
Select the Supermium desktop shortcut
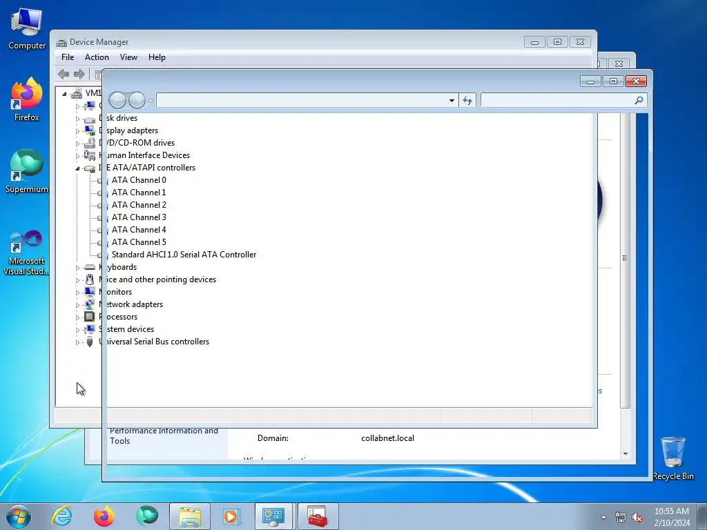[x=27, y=172]
